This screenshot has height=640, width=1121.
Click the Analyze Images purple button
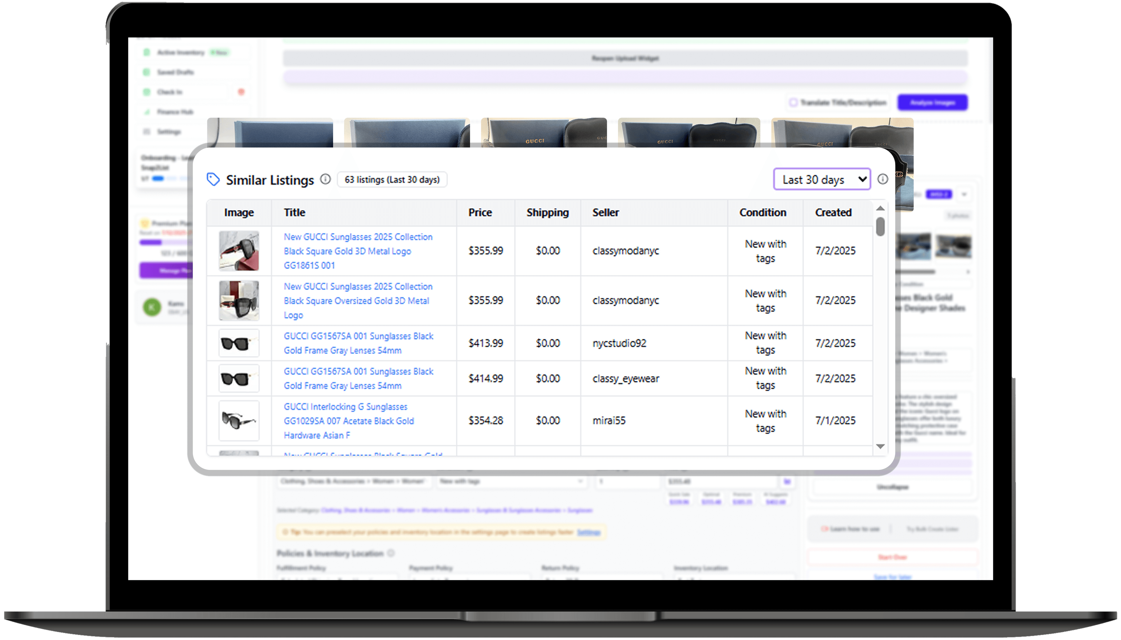point(933,102)
